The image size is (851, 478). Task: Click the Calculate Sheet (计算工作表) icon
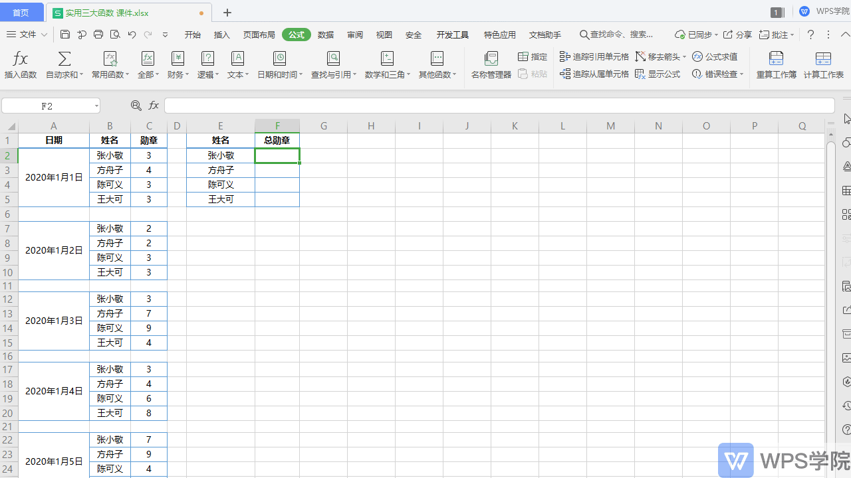823,65
